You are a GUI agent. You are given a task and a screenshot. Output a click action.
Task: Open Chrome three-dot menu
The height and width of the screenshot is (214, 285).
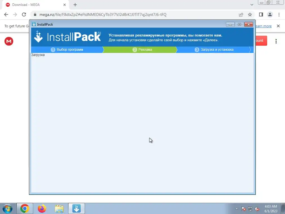pos(279,14)
